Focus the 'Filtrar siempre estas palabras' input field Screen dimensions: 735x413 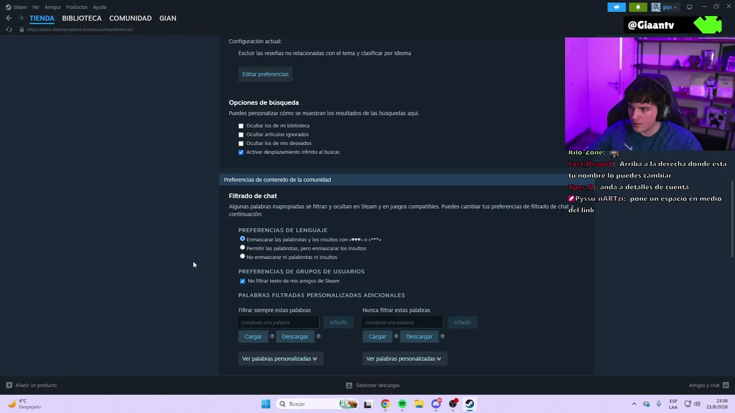(x=278, y=322)
